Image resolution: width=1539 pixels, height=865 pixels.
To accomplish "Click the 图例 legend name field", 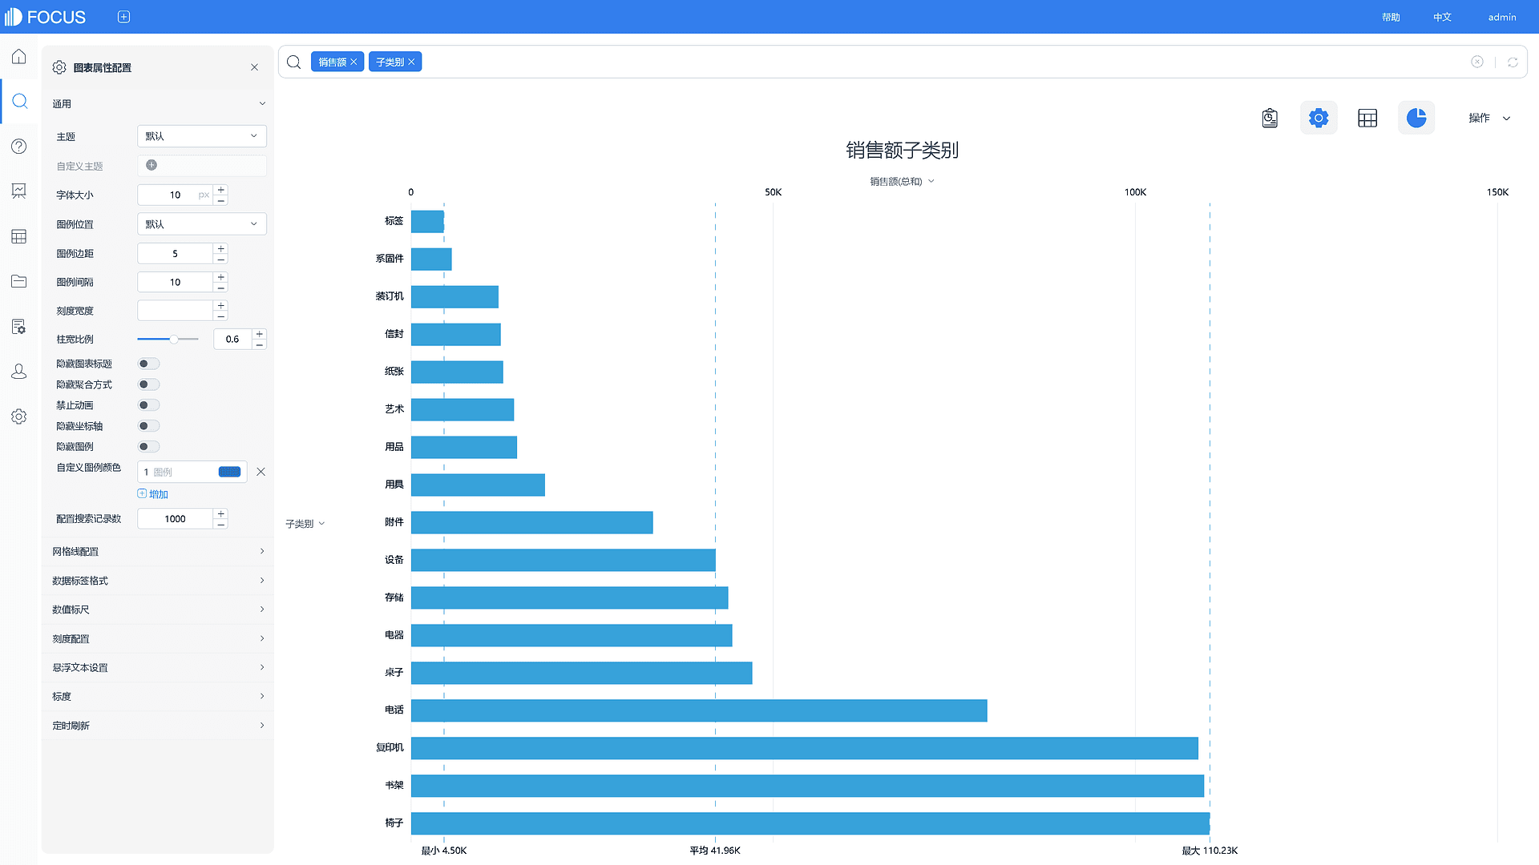I will 183,472.
